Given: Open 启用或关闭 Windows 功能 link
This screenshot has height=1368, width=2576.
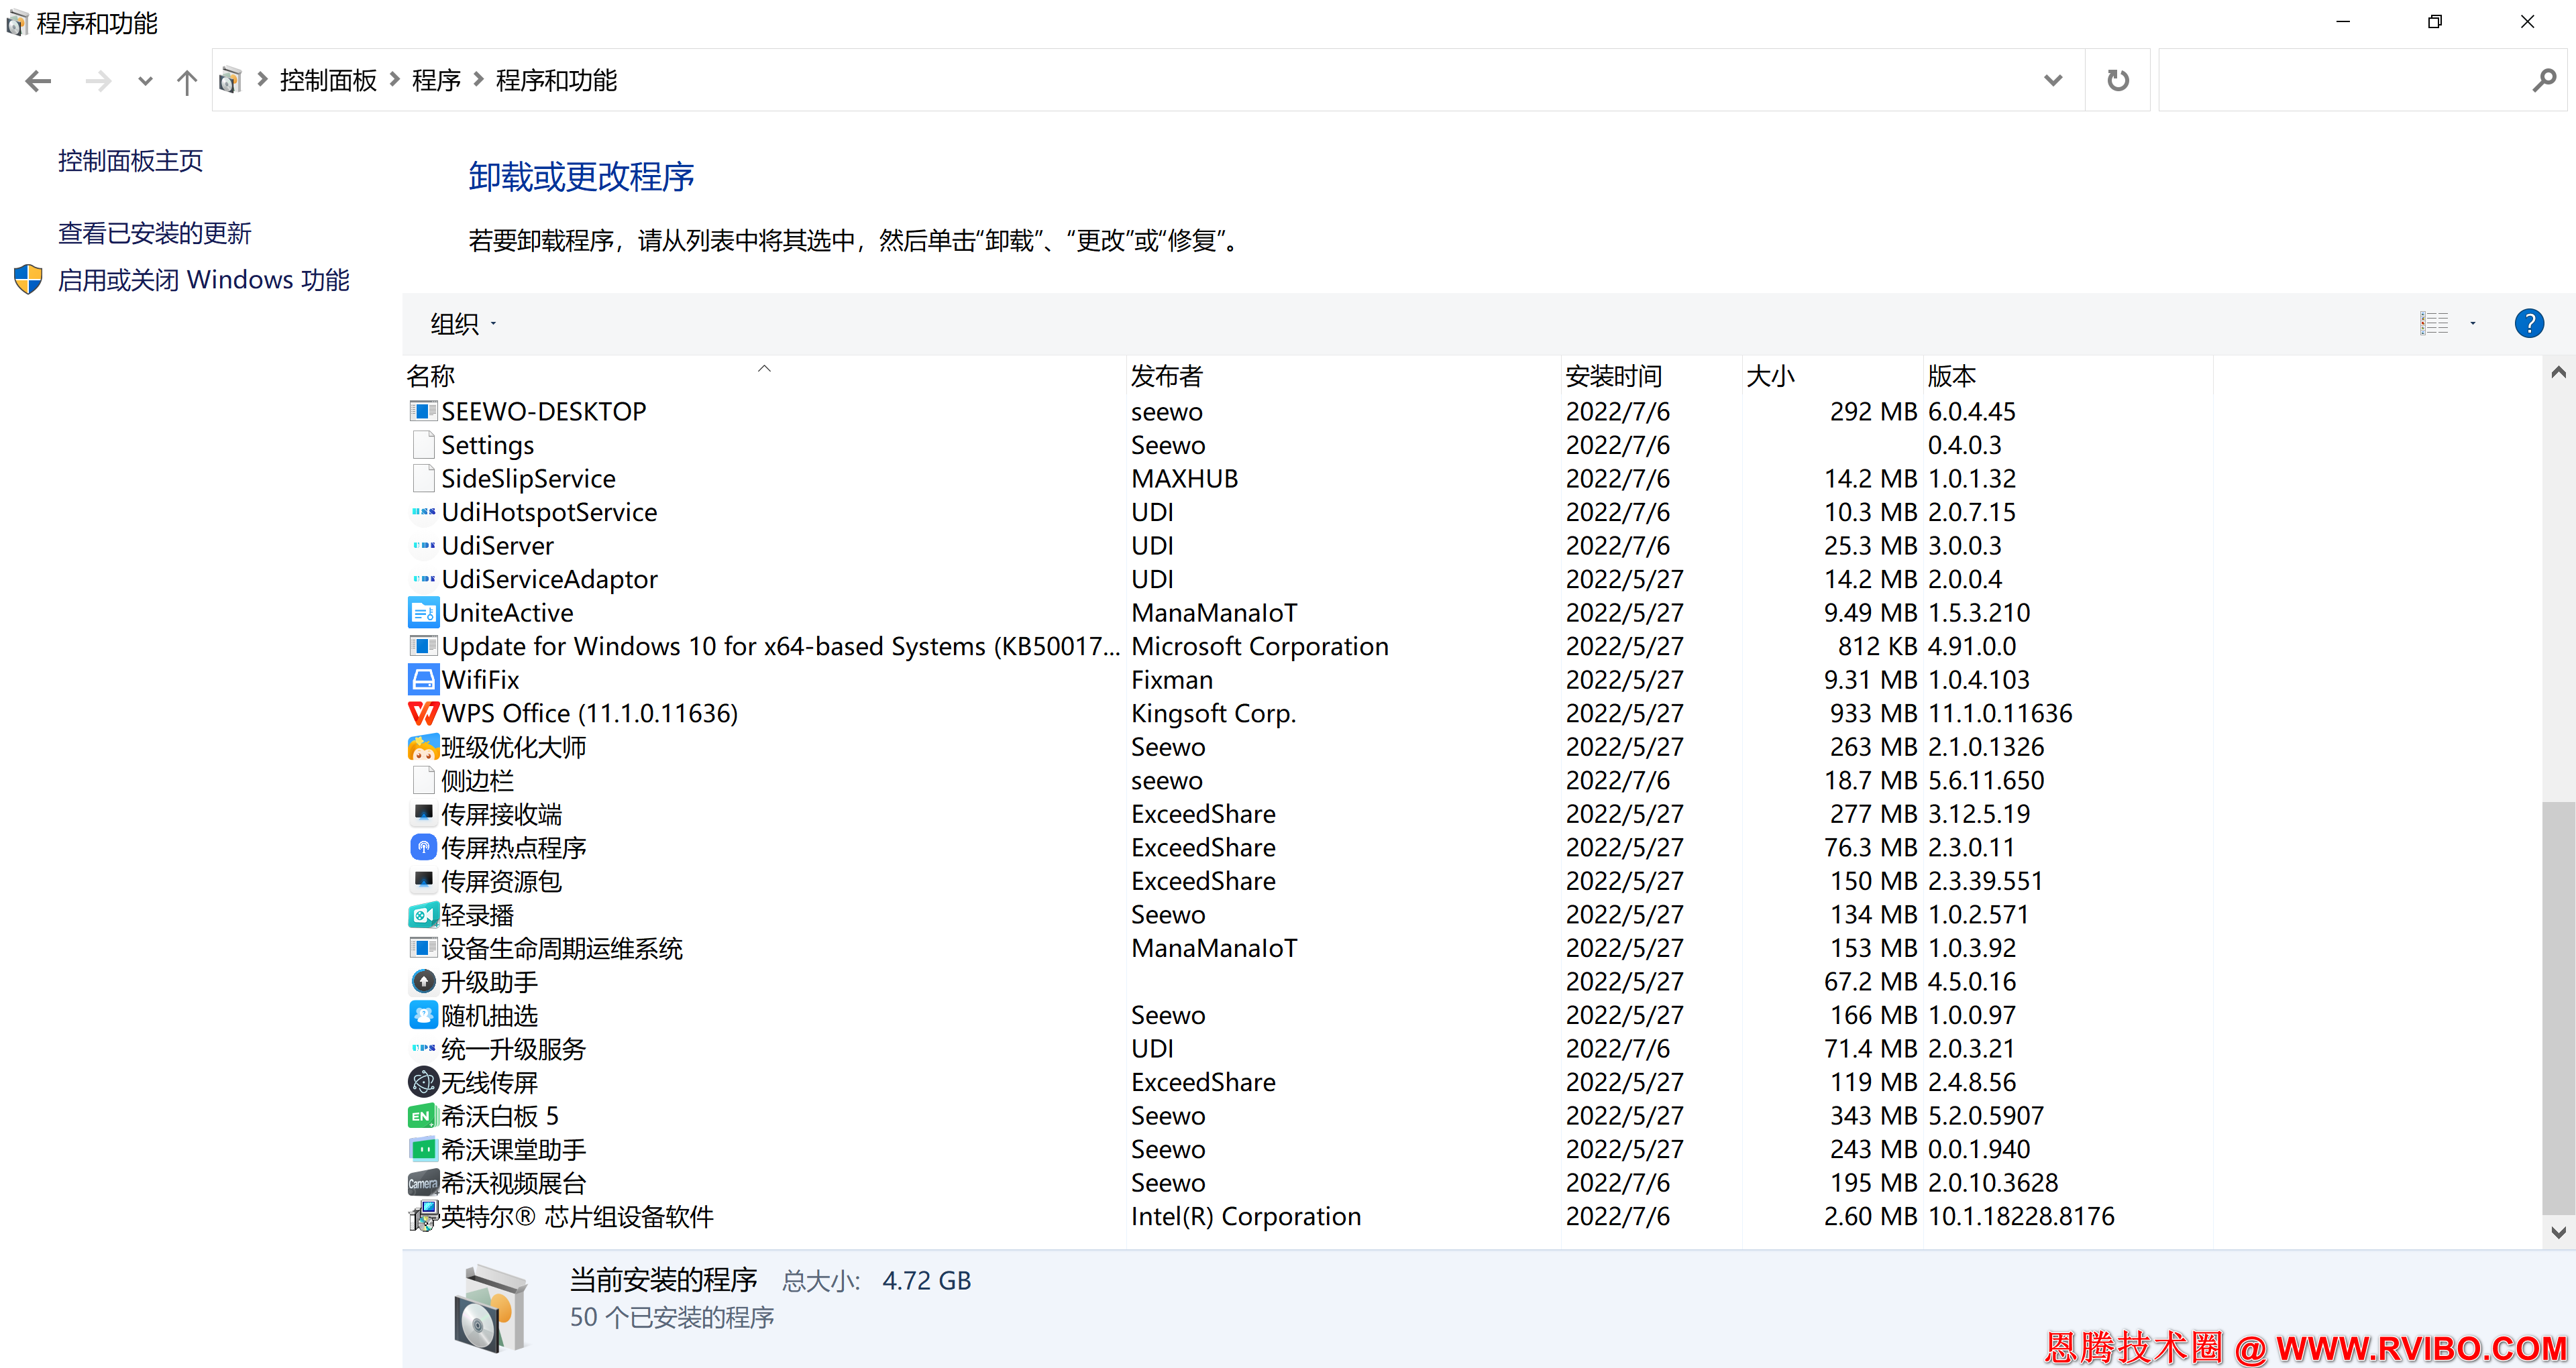Looking at the screenshot, I should (203, 280).
